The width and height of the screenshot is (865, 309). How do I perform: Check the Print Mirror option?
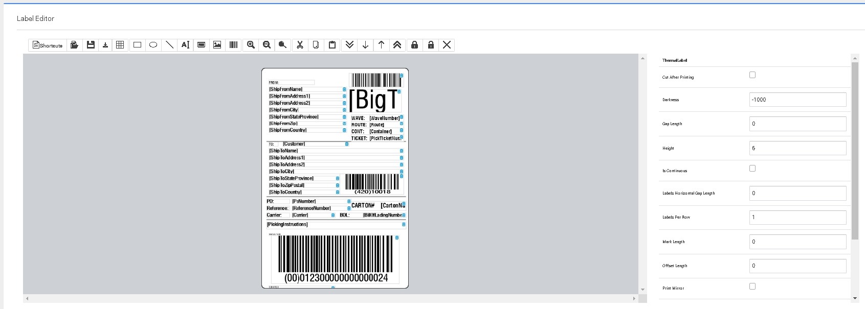[x=752, y=287]
